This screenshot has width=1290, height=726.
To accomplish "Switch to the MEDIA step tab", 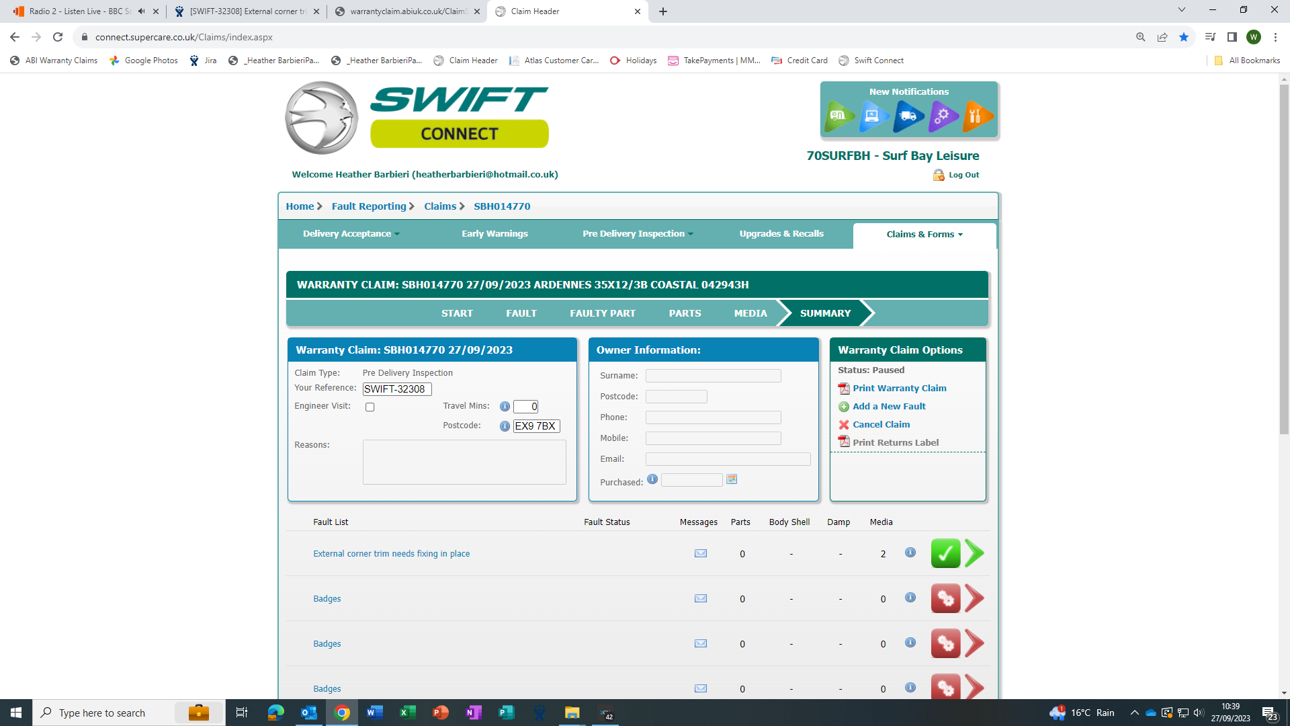I will point(750,313).
